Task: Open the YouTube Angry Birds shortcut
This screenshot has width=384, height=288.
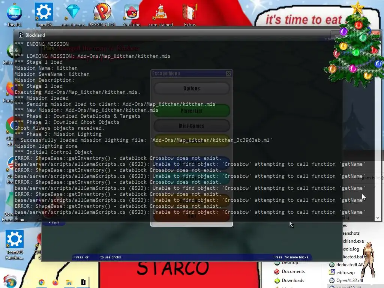Action: point(132,14)
